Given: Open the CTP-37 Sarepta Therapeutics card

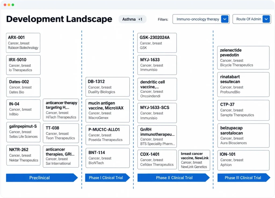Looking at the screenshot, I should click(243, 110).
